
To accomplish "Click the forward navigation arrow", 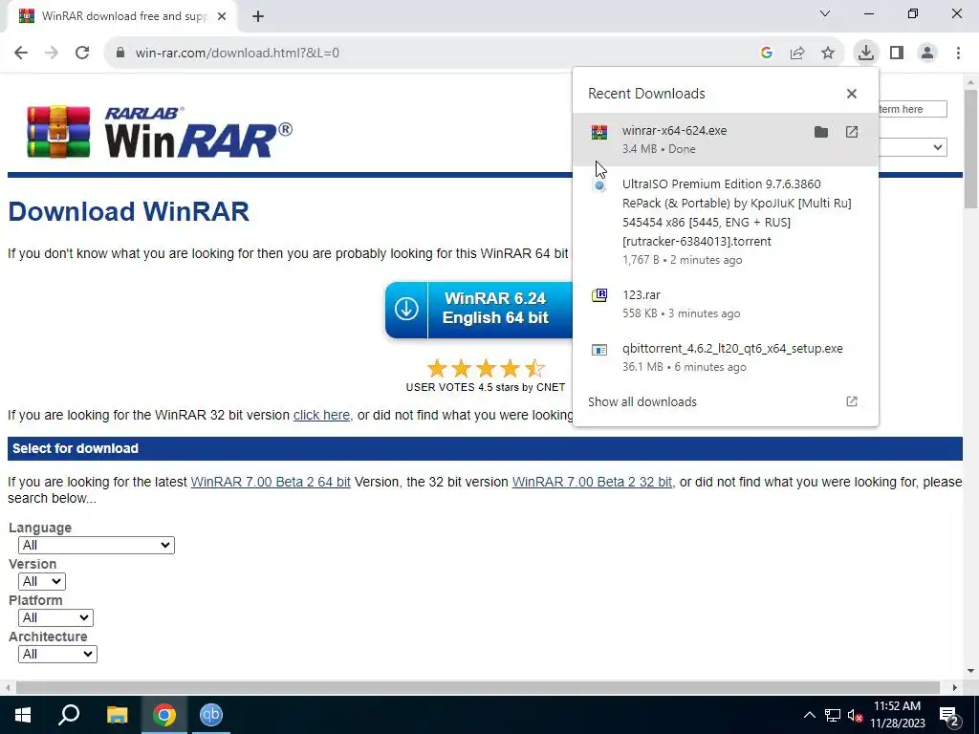I will tap(52, 53).
